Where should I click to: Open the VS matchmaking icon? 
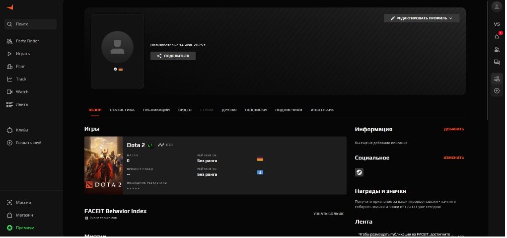496,24
